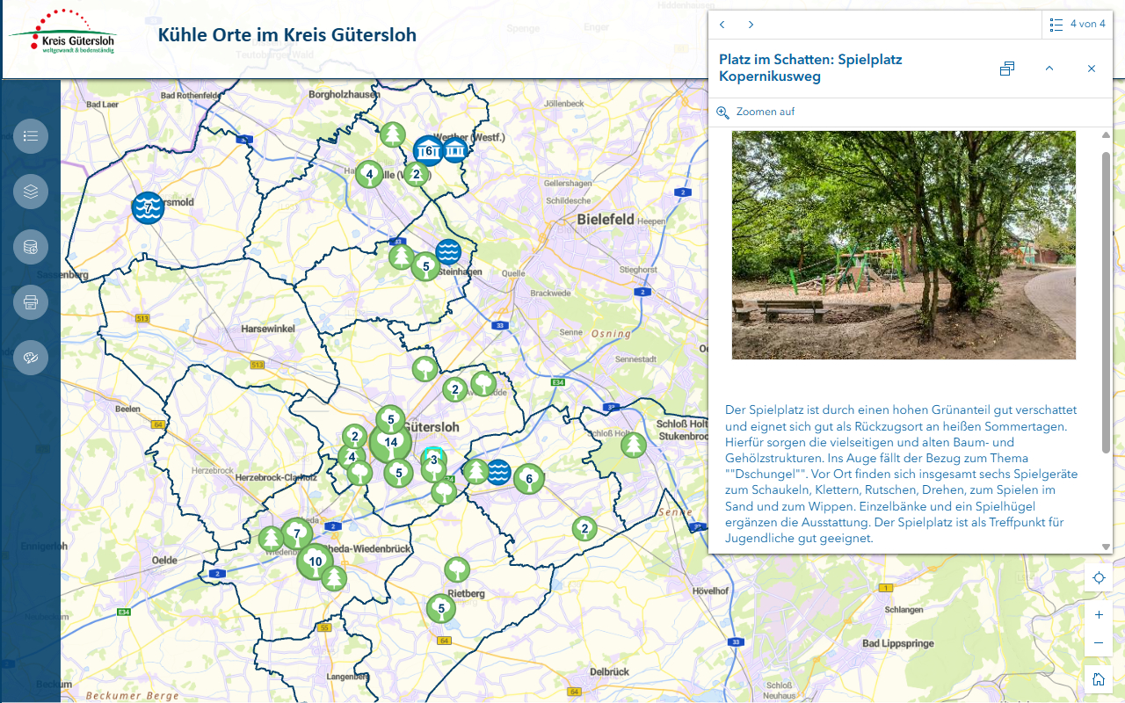Select conifer marker left of Steinhagen cluster
1125x703 pixels.
402,257
